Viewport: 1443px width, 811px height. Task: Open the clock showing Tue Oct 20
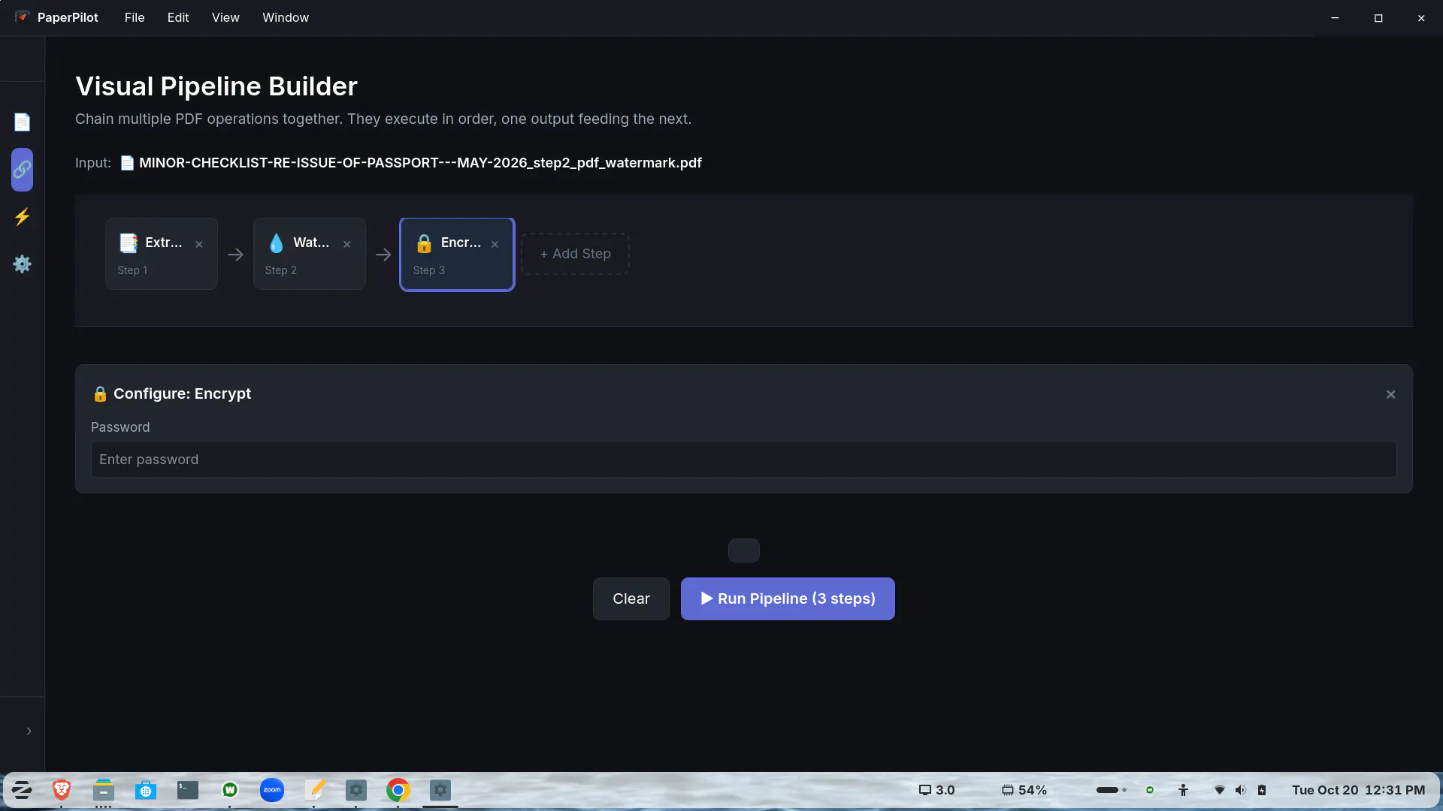[x=1359, y=790]
